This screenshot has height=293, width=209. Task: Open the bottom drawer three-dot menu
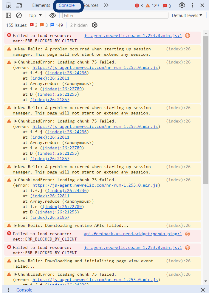pyautogui.click(x=8, y=290)
